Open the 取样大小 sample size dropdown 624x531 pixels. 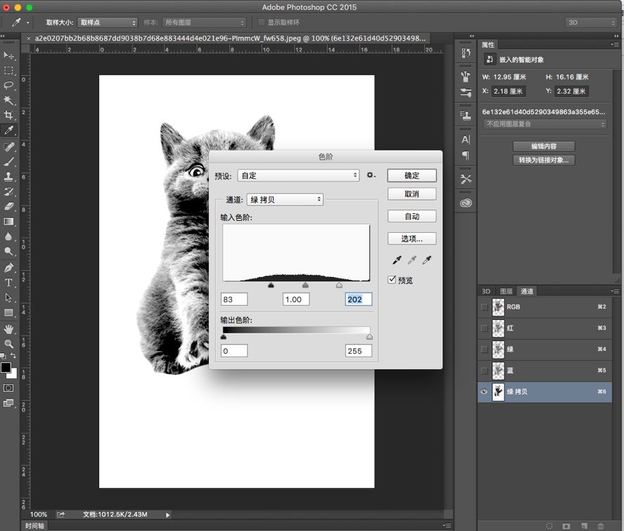click(108, 23)
